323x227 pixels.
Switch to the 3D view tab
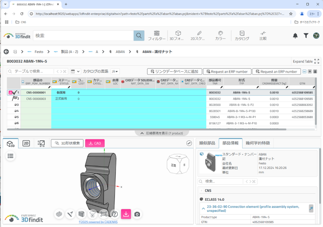pyautogui.click(x=11, y=144)
